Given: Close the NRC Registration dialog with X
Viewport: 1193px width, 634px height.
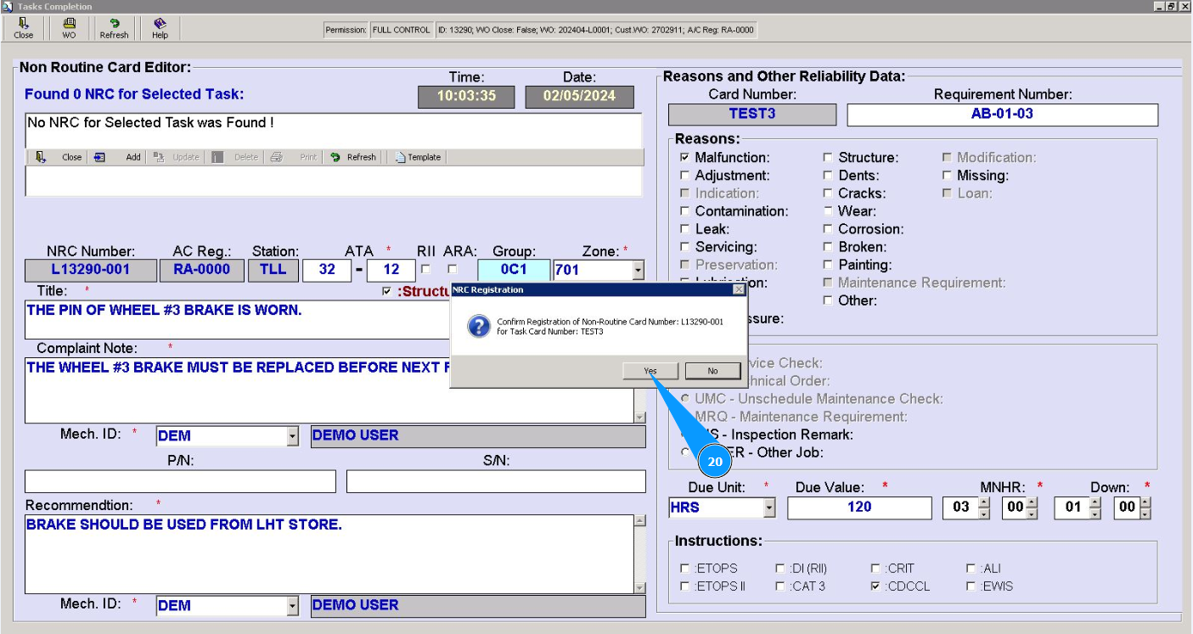Looking at the screenshot, I should [x=738, y=289].
